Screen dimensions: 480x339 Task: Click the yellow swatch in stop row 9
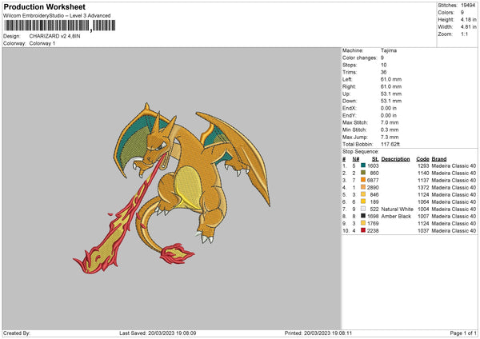click(363, 223)
